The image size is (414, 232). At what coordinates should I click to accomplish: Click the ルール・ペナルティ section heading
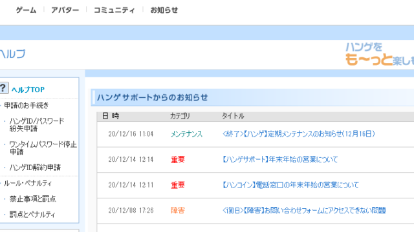[x=27, y=183]
